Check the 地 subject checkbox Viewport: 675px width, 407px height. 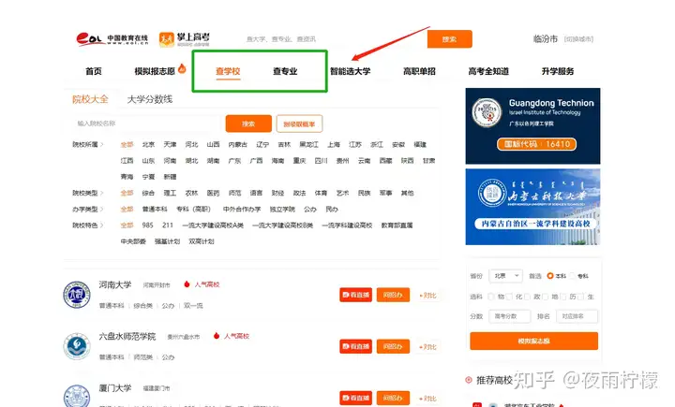(545, 297)
